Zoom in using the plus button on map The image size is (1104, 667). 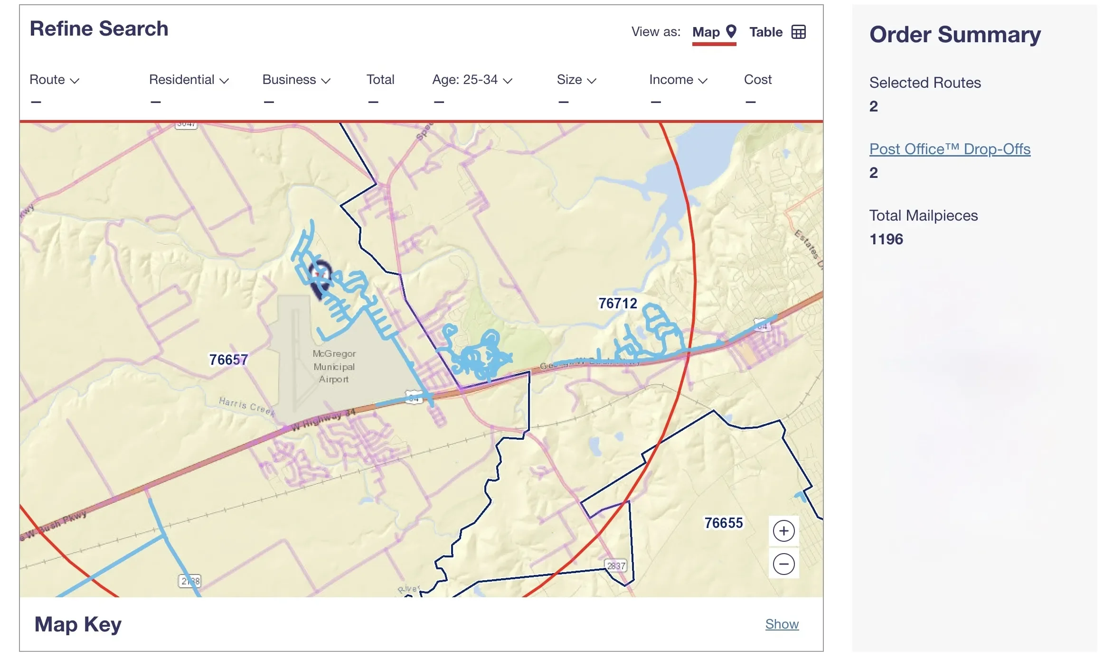coord(783,530)
